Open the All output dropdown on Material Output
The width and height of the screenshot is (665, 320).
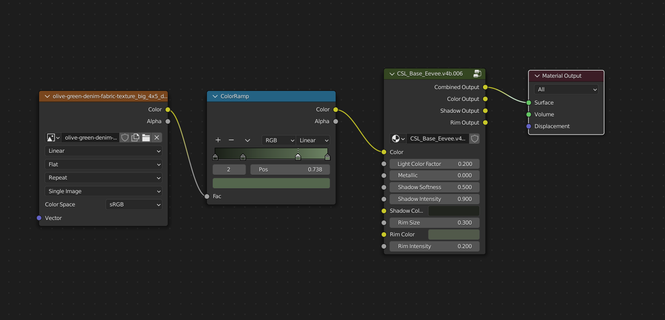tap(566, 89)
